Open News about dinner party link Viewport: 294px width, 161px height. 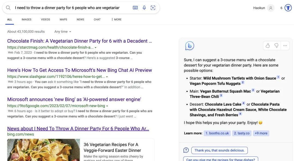[x=78, y=129]
